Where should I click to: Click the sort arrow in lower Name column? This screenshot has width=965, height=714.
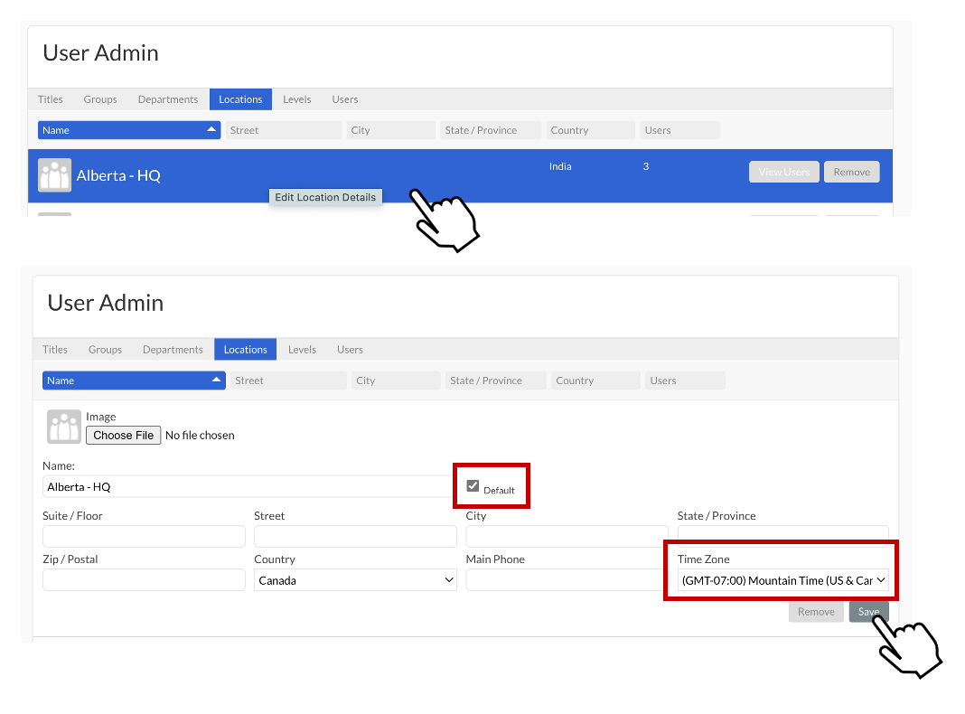tap(216, 380)
